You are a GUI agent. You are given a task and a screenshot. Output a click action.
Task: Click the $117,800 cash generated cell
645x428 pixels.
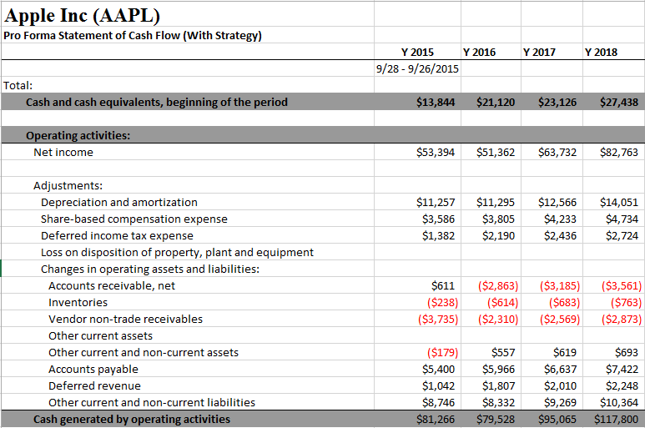(616, 419)
